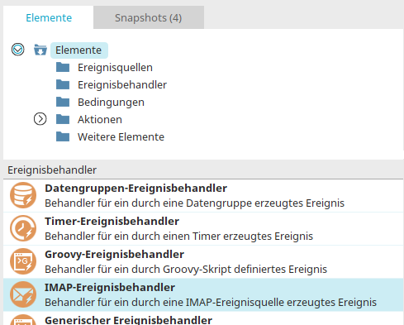Select the Groovy-Ereignisbehandler list title
This screenshot has width=404, height=325.
pyautogui.click(x=115, y=254)
